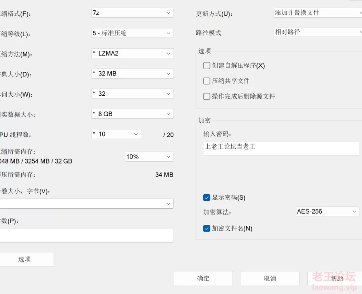This screenshot has height=294, width=362.
Task: Click the 加密算法 label
Action: 217,212
